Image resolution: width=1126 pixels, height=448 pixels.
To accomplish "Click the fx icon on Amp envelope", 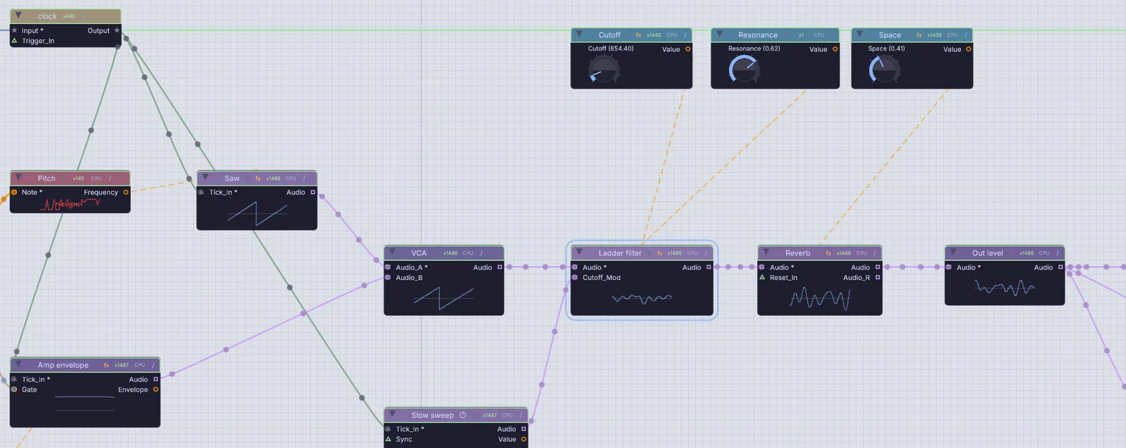I will coord(106,365).
